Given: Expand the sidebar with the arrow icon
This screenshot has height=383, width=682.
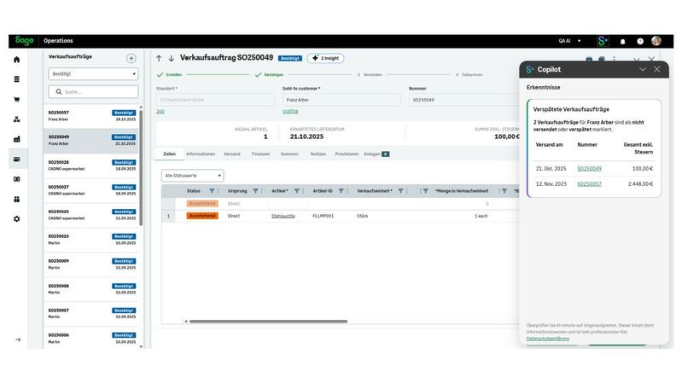Looking at the screenshot, I should point(18,339).
